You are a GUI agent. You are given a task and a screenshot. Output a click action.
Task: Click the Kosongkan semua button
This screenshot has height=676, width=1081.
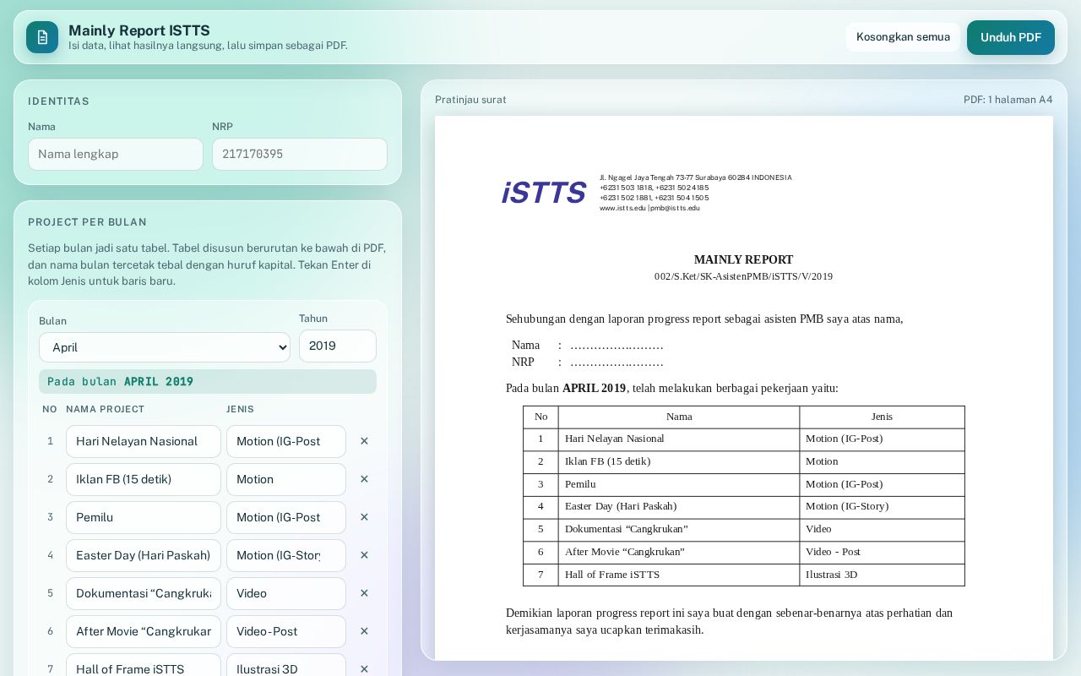(x=903, y=37)
